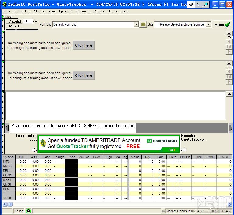234x215 pixels.
Task: Click the No log status button
Action: point(19,211)
